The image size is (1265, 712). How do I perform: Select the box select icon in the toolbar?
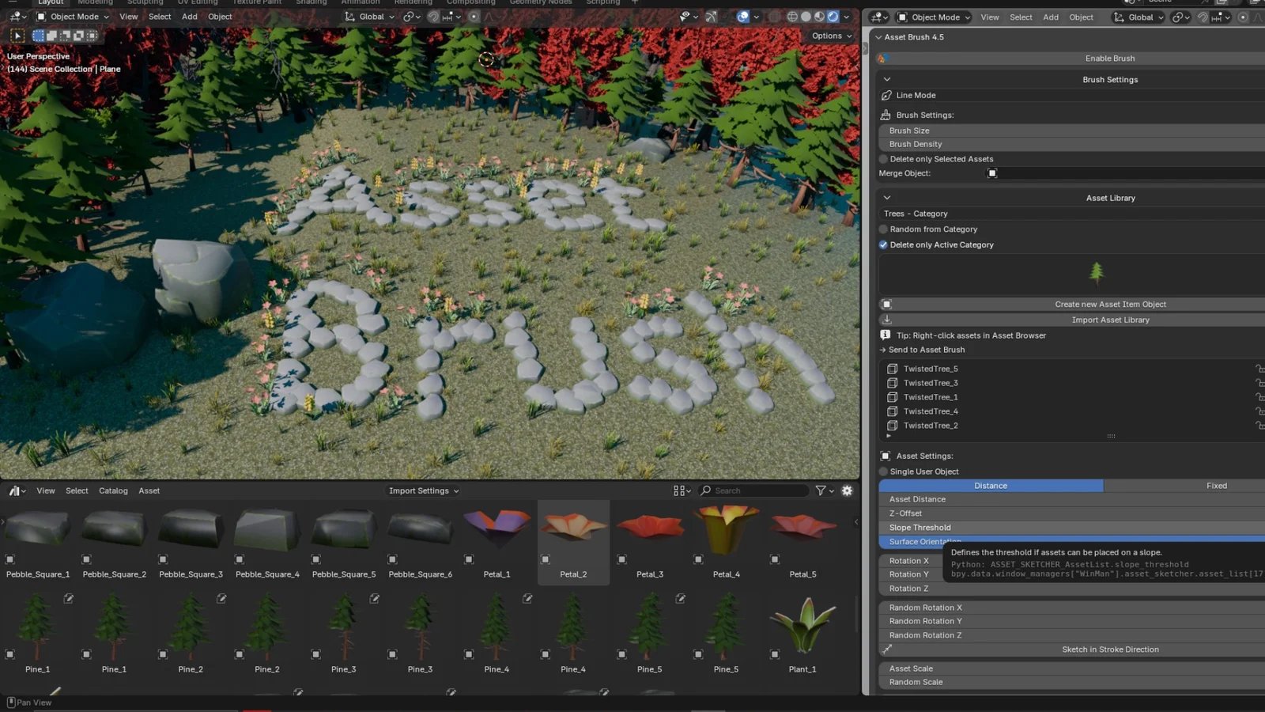[38, 36]
